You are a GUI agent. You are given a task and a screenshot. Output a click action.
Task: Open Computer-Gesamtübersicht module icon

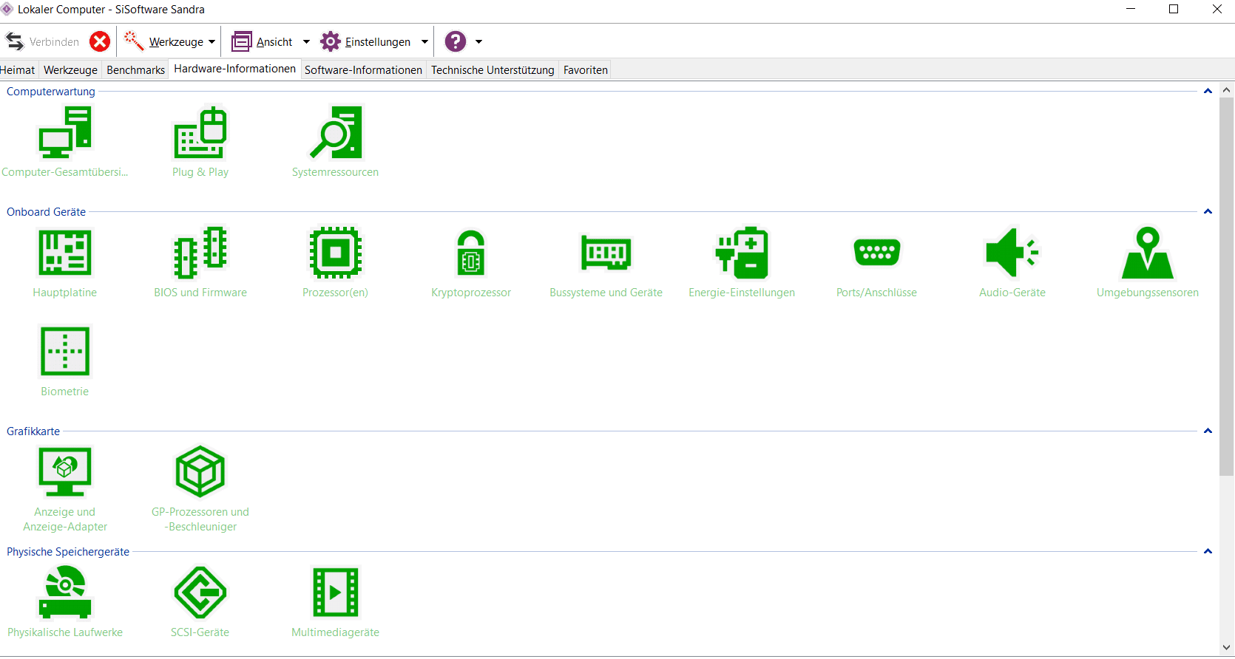[65, 133]
